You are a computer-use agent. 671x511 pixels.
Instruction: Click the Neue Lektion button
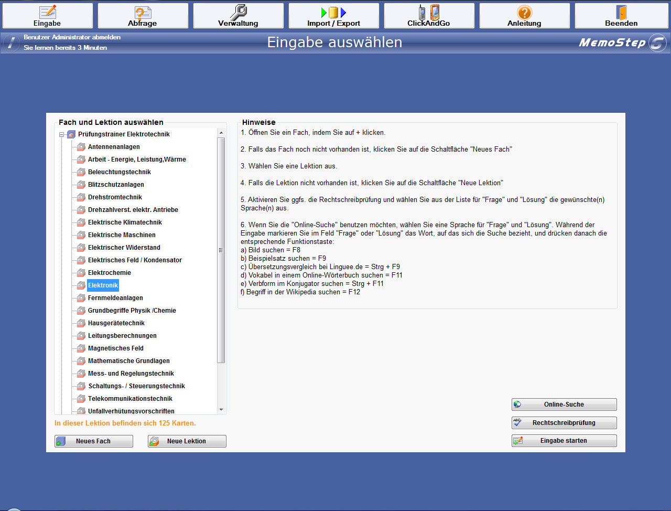coord(187,441)
